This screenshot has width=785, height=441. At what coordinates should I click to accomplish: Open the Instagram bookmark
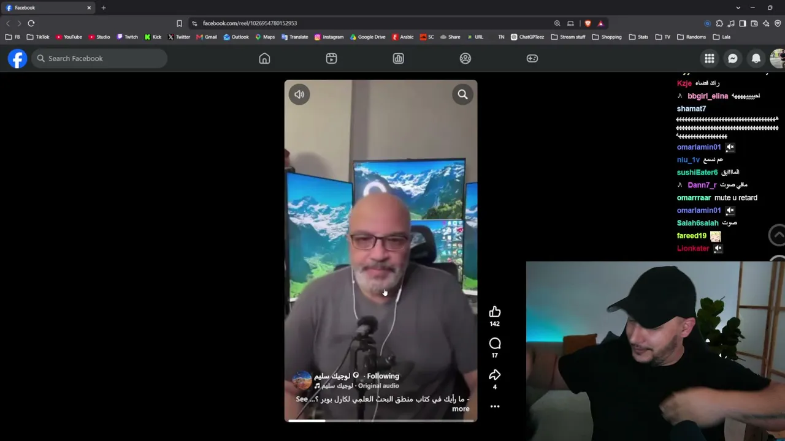point(329,37)
